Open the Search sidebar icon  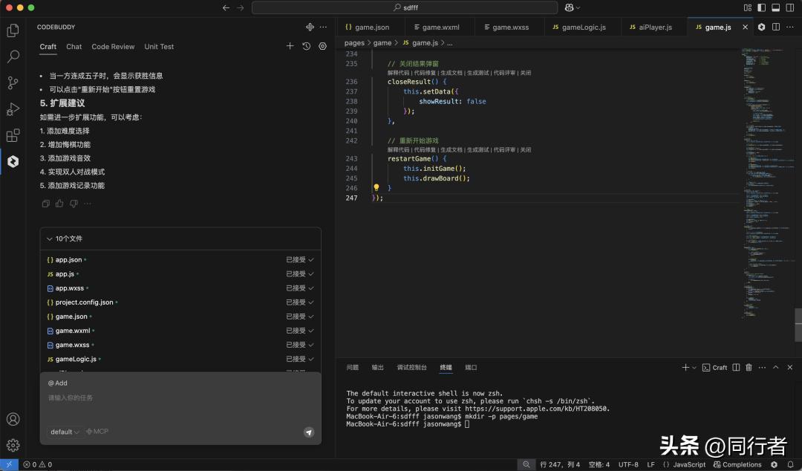12,56
